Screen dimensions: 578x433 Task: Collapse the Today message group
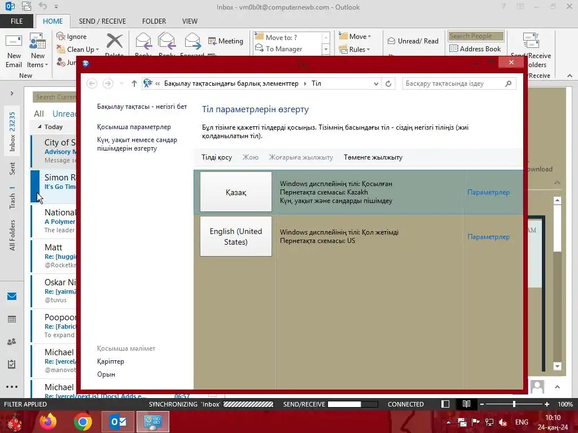40,127
